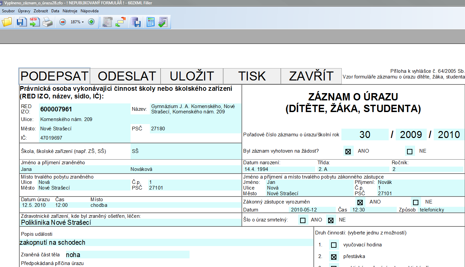Edit the Třída field '2. A'
This screenshot has height=267, width=465.
tap(353, 169)
